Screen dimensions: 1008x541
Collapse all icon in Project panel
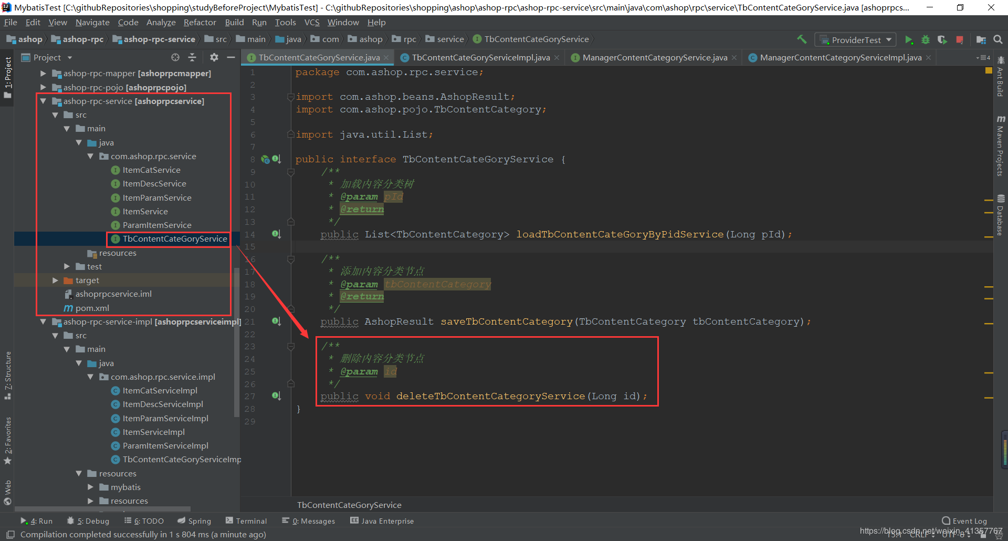pyautogui.click(x=192, y=57)
